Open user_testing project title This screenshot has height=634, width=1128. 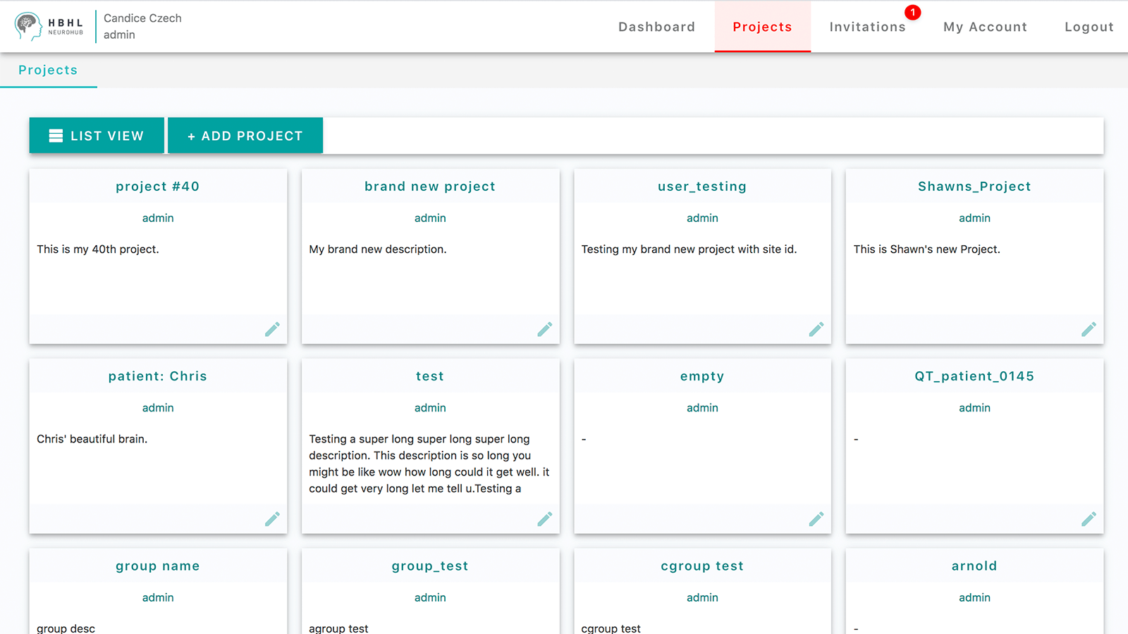click(x=702, y=186)
